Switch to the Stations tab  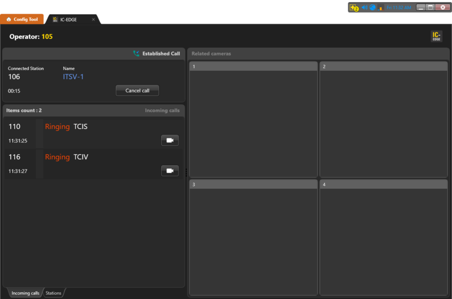click(53, 293)
